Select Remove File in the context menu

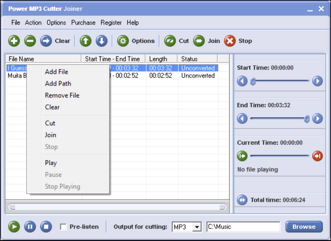click(62, 96)
